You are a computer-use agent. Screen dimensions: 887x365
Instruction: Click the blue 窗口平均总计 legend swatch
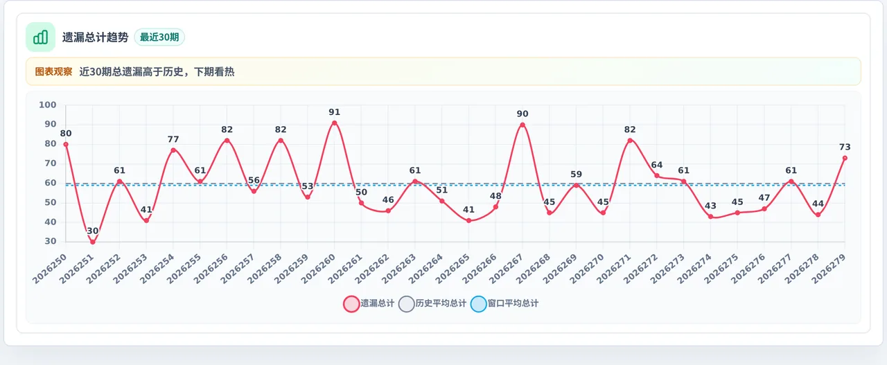[x=479, y=303]
